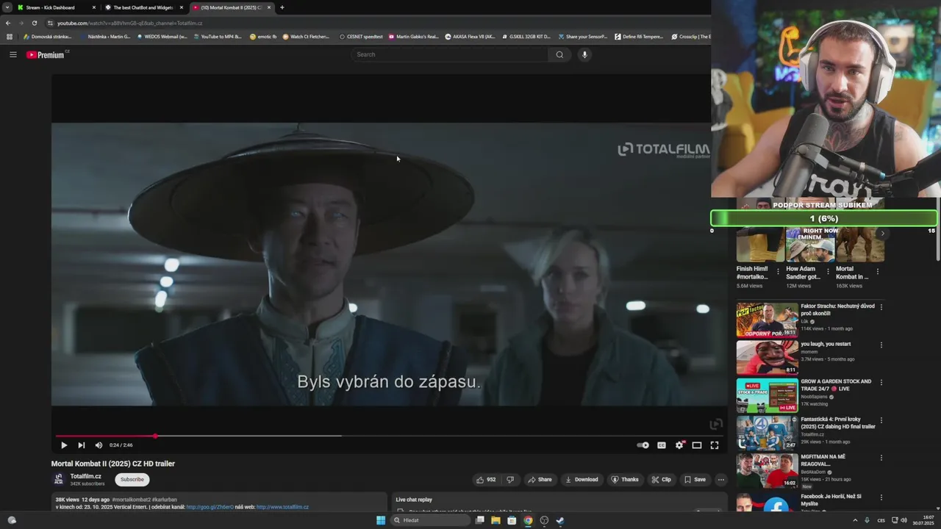The width and height of the screenshot is (941, 529).
Task: Switch to theater mode
Action: (697, 445)
